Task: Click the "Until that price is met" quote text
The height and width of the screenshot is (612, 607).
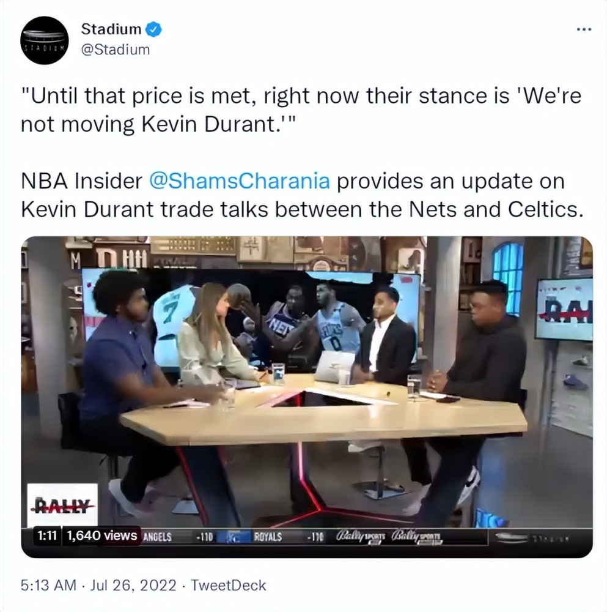Action: [x=301, y=110]
